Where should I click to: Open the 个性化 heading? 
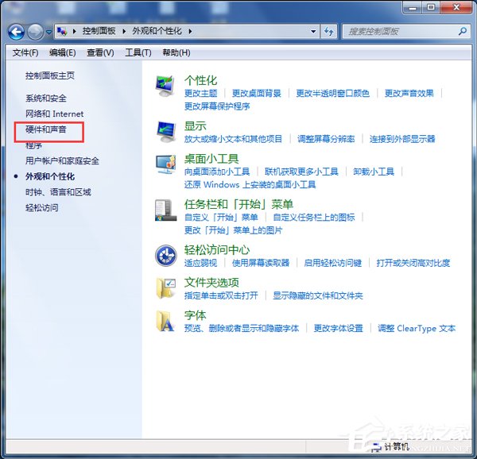(x=200, y=80)
